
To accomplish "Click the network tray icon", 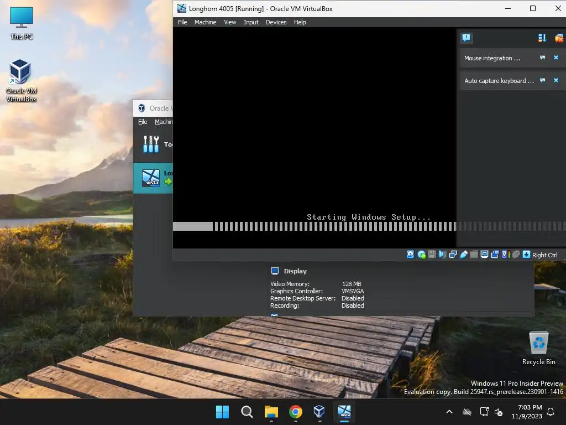I will click(x=484, y=412).
